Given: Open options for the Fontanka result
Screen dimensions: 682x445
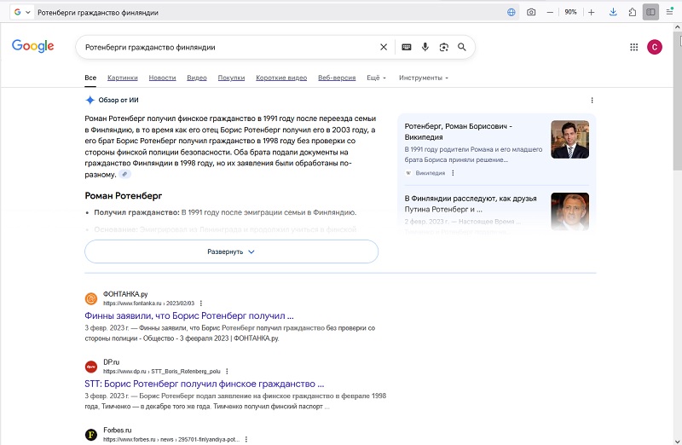Looking at the screenshot, I should tap(201, 303).
